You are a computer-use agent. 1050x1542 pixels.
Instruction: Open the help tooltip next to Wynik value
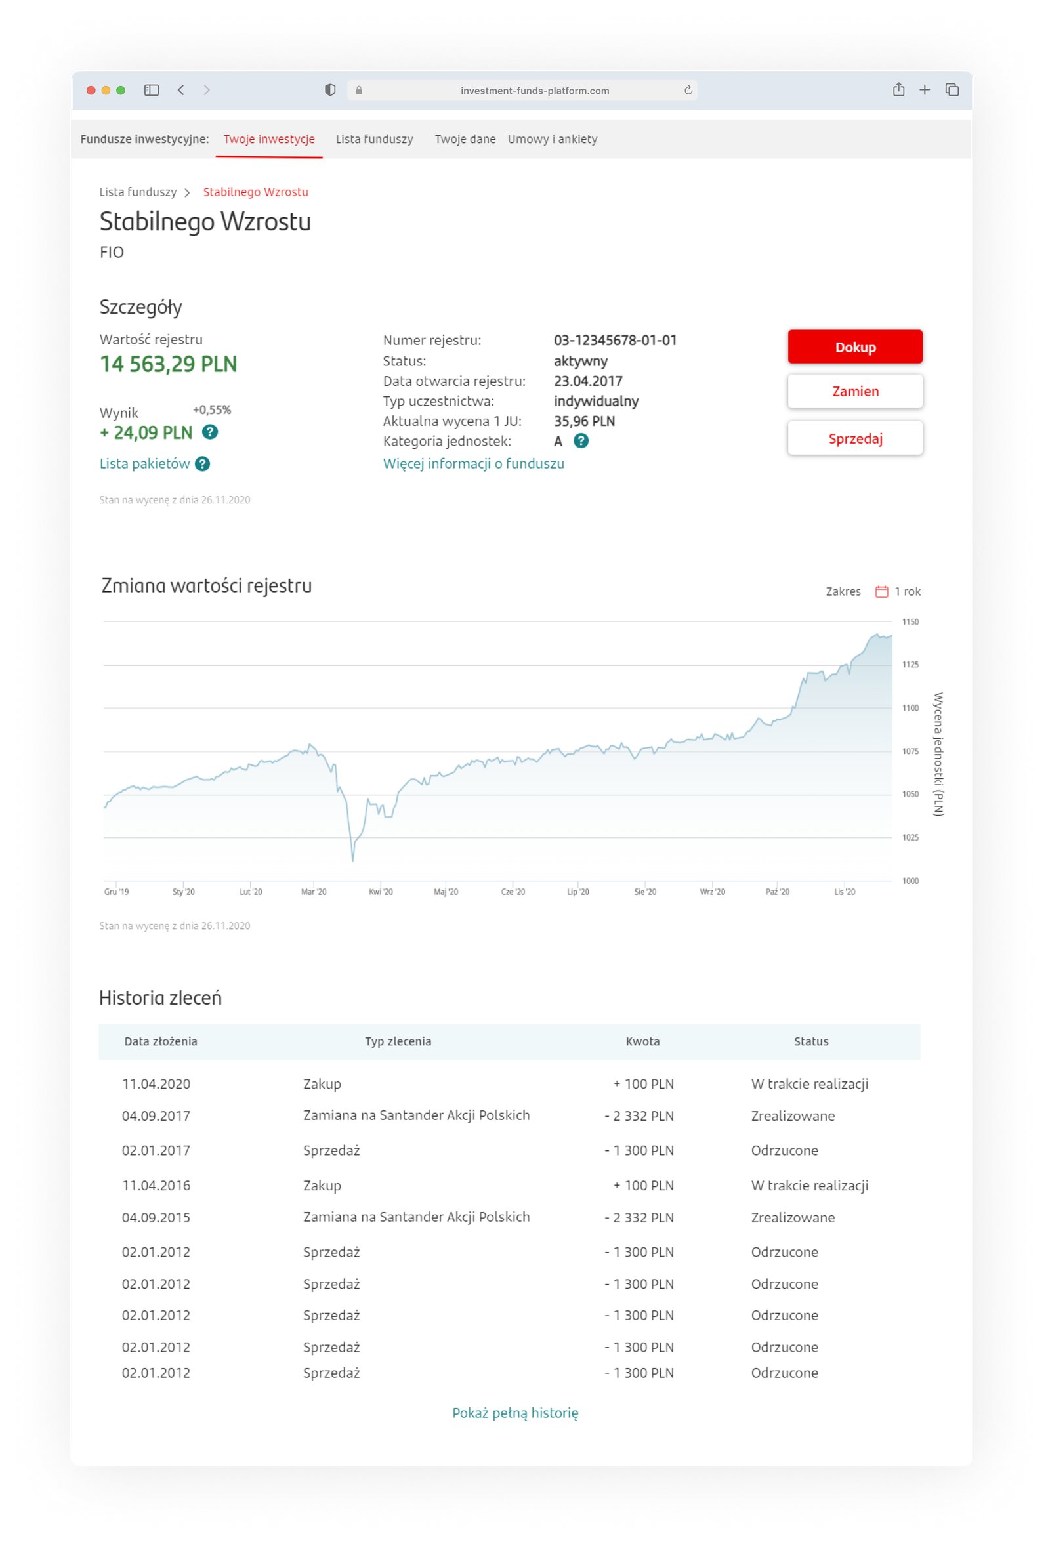211,432
